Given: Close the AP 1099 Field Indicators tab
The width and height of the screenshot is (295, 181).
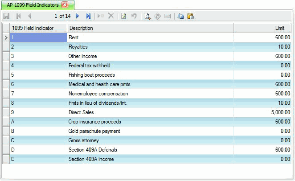Looking at the screenshot, I should tap(64, 4).
